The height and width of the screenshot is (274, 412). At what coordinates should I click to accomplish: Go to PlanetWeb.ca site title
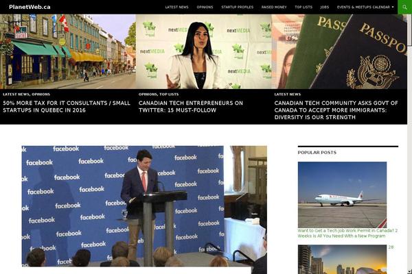point(30,7)
